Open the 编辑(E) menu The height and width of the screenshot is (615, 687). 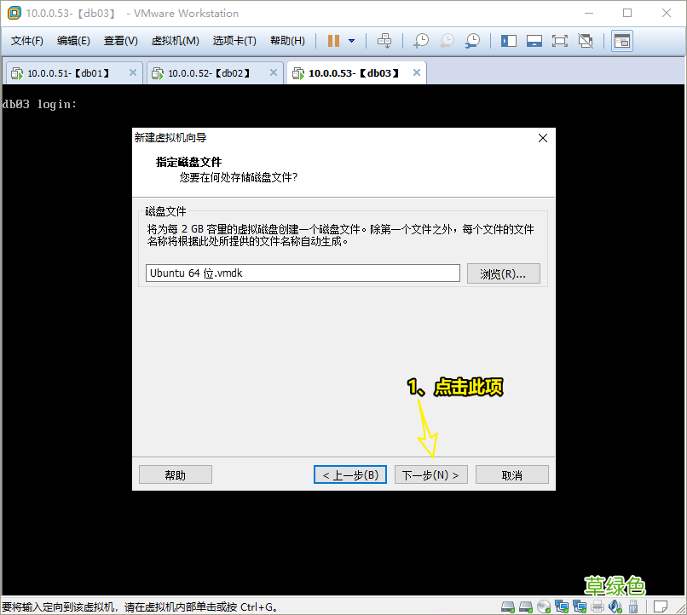tap(73, 41)
